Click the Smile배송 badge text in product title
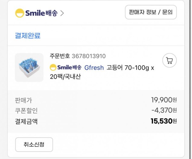Image resolution: width=192 pixels, height=159 pixels. (x=69, y=67)
